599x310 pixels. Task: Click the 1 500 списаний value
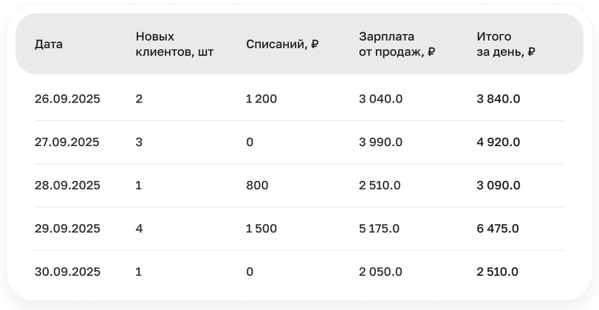pyautogui.click(x=261, y=228)
